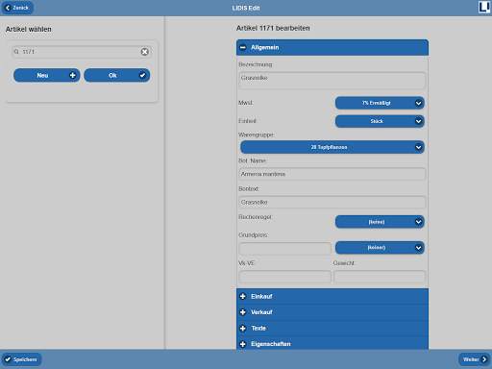Image resolution: width=492 pixels, height=369 pixels.
Task: Open the MwSt 7% Ermäßigt dropdown
Action: [x=380, y=103]
